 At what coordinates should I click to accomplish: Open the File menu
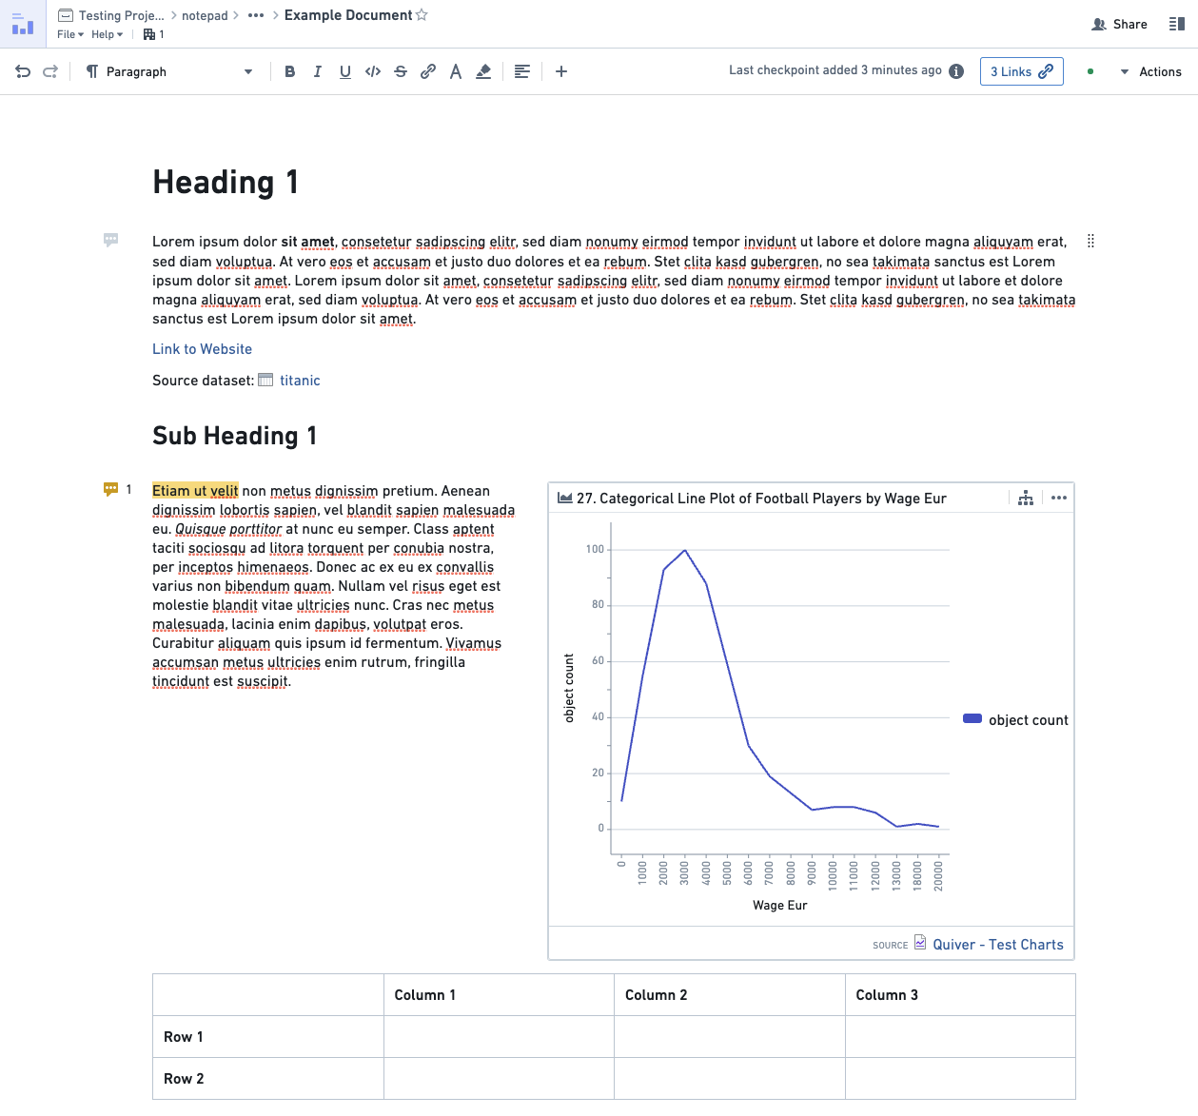coord(70,34)
